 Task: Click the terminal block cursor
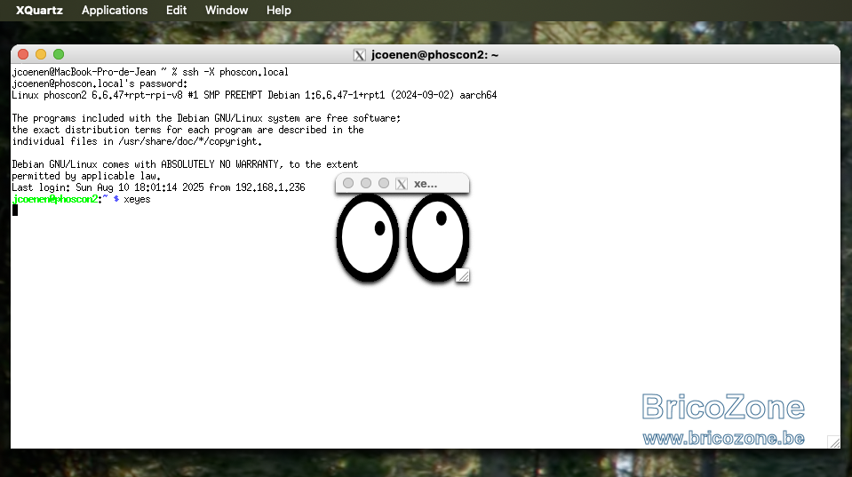pos(15,211)
